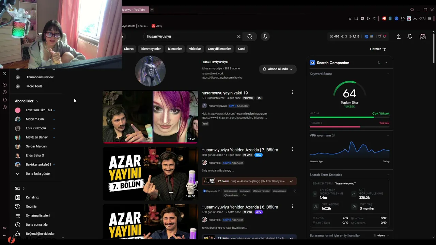Image resolution: width=436 pixels, height=245 pixels.
Task: Open the player icon in Opera sidebar
Action: 4,85
